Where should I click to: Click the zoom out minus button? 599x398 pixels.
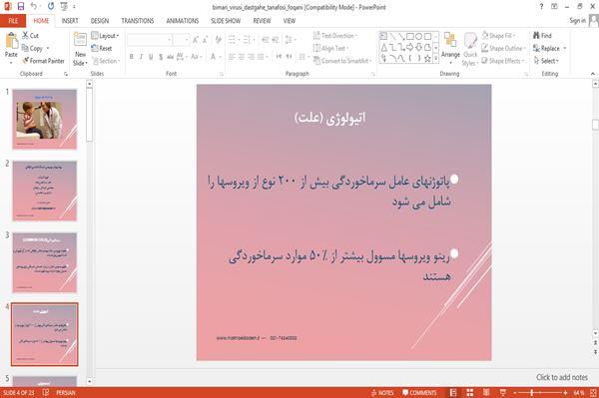point(514,393)
